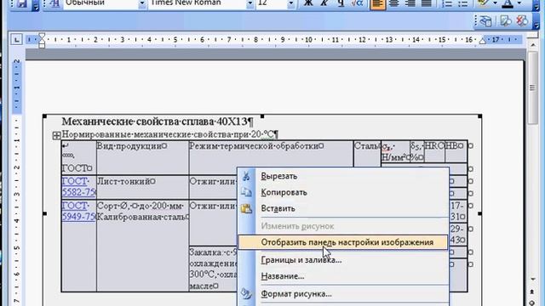Open the Обычный style dropdown arrow

click(141, 3)
